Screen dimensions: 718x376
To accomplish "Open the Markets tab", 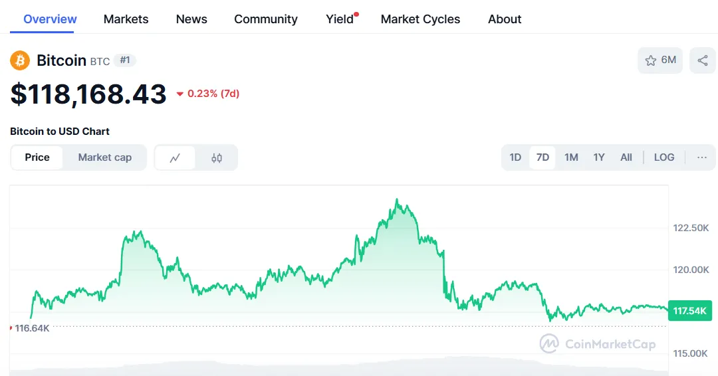I will (126, 19).
